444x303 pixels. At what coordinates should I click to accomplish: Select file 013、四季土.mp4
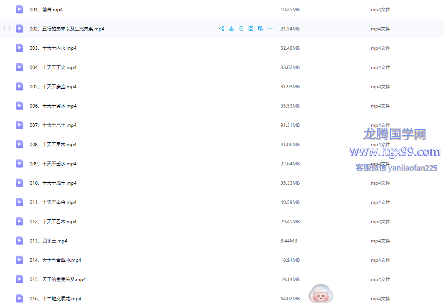[x=48, y=241]
